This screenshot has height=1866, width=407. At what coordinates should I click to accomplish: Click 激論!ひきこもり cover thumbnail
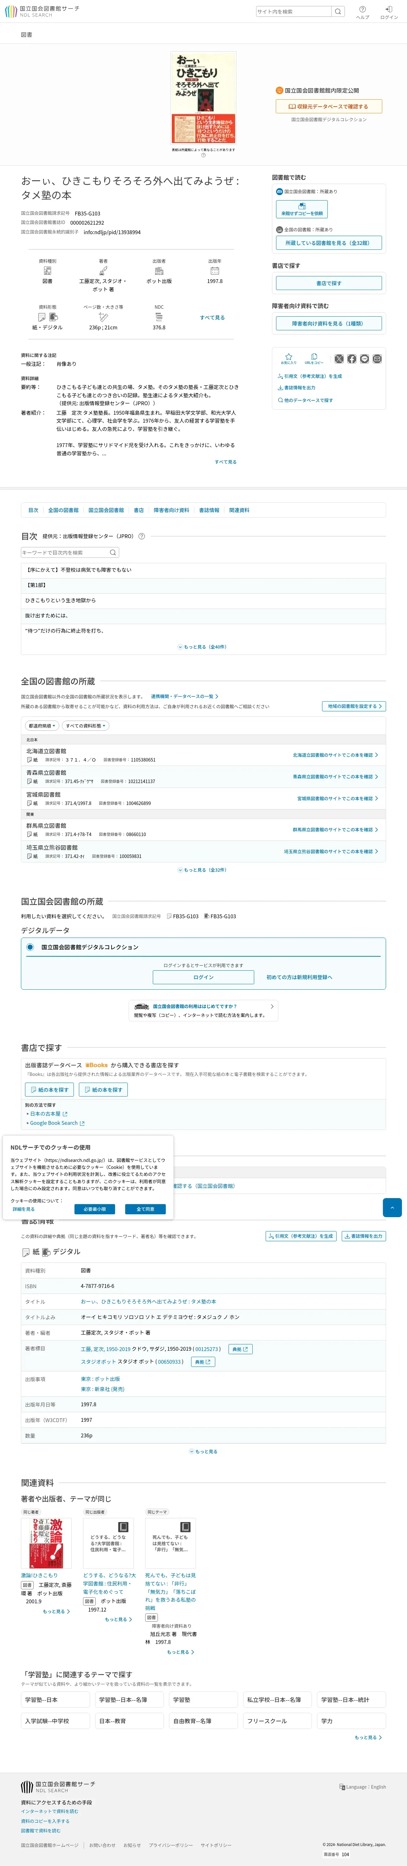[46, 1544]
